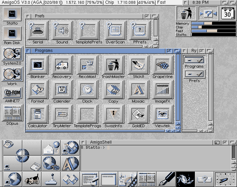Image resolution: width=237 pixels, height=187 pixels.
Task: Click the Ry window vertical scrollbar
Action: coord(210,88)
